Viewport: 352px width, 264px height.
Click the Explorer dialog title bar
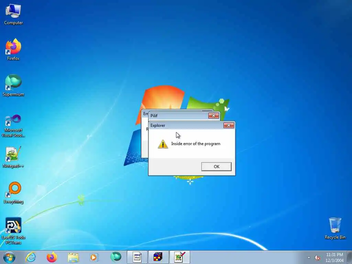tap(186, 125)
